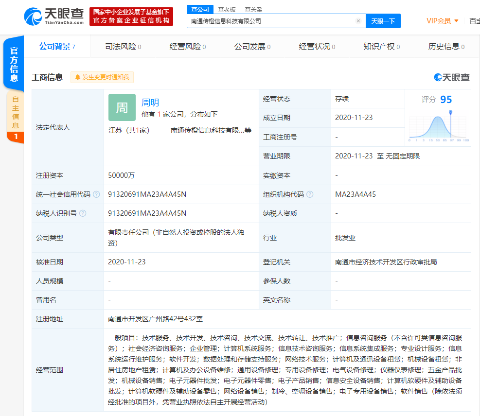
Task: Click the help icon beside 纳税人识别号
Action: (x=83, y=213)
